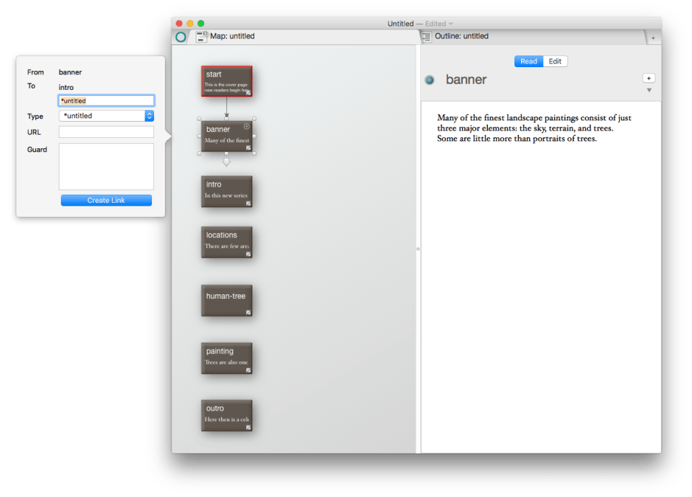This screenshot has height=497, width=692.
Task: Click the corner text icon on the outro note
Action: (x=248, y=427)
